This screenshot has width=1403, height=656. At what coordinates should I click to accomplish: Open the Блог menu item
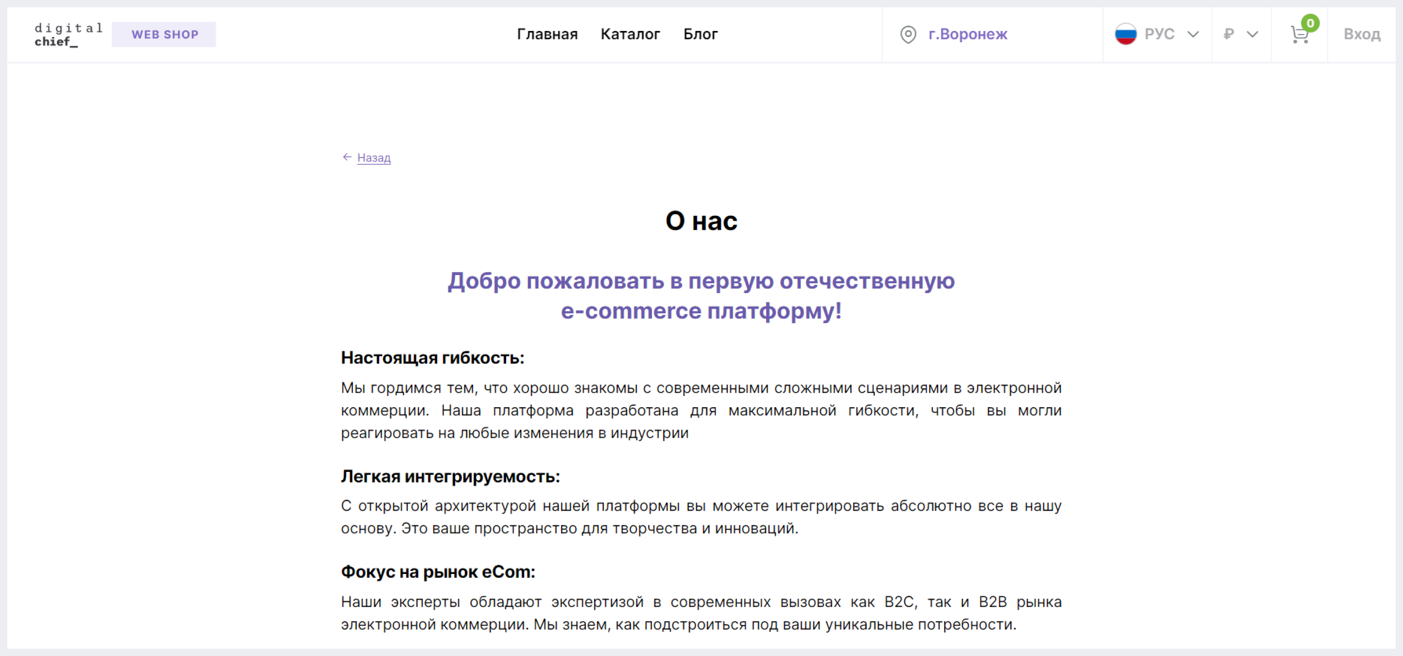click(x=701, y=34)
